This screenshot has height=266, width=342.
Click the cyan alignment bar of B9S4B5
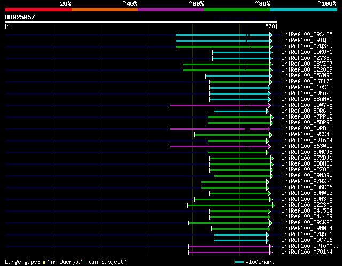click(x=224, y=35)
